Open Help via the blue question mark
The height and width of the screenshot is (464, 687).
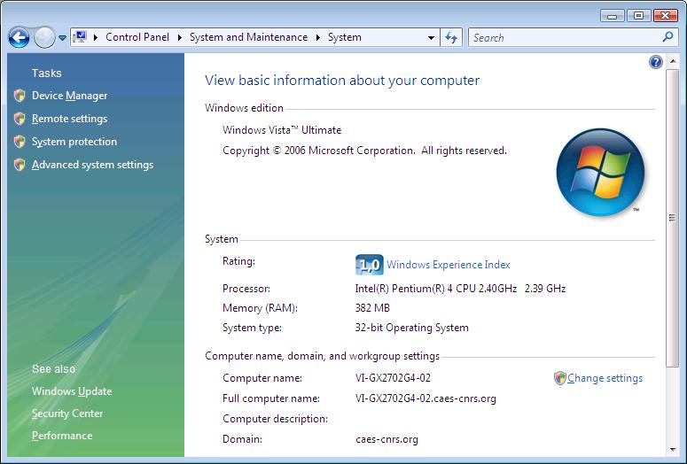[x=655, y=62]
